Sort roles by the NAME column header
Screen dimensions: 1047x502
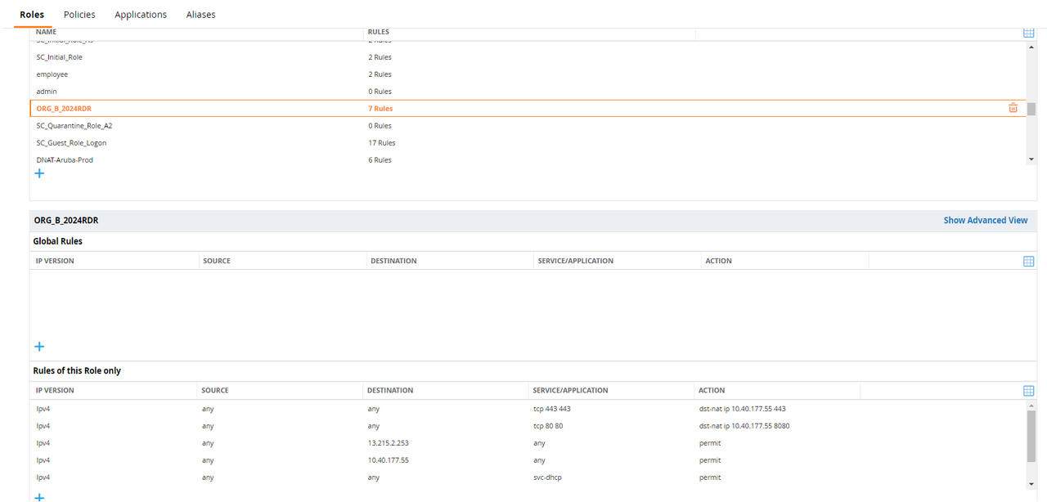point(46,32)
